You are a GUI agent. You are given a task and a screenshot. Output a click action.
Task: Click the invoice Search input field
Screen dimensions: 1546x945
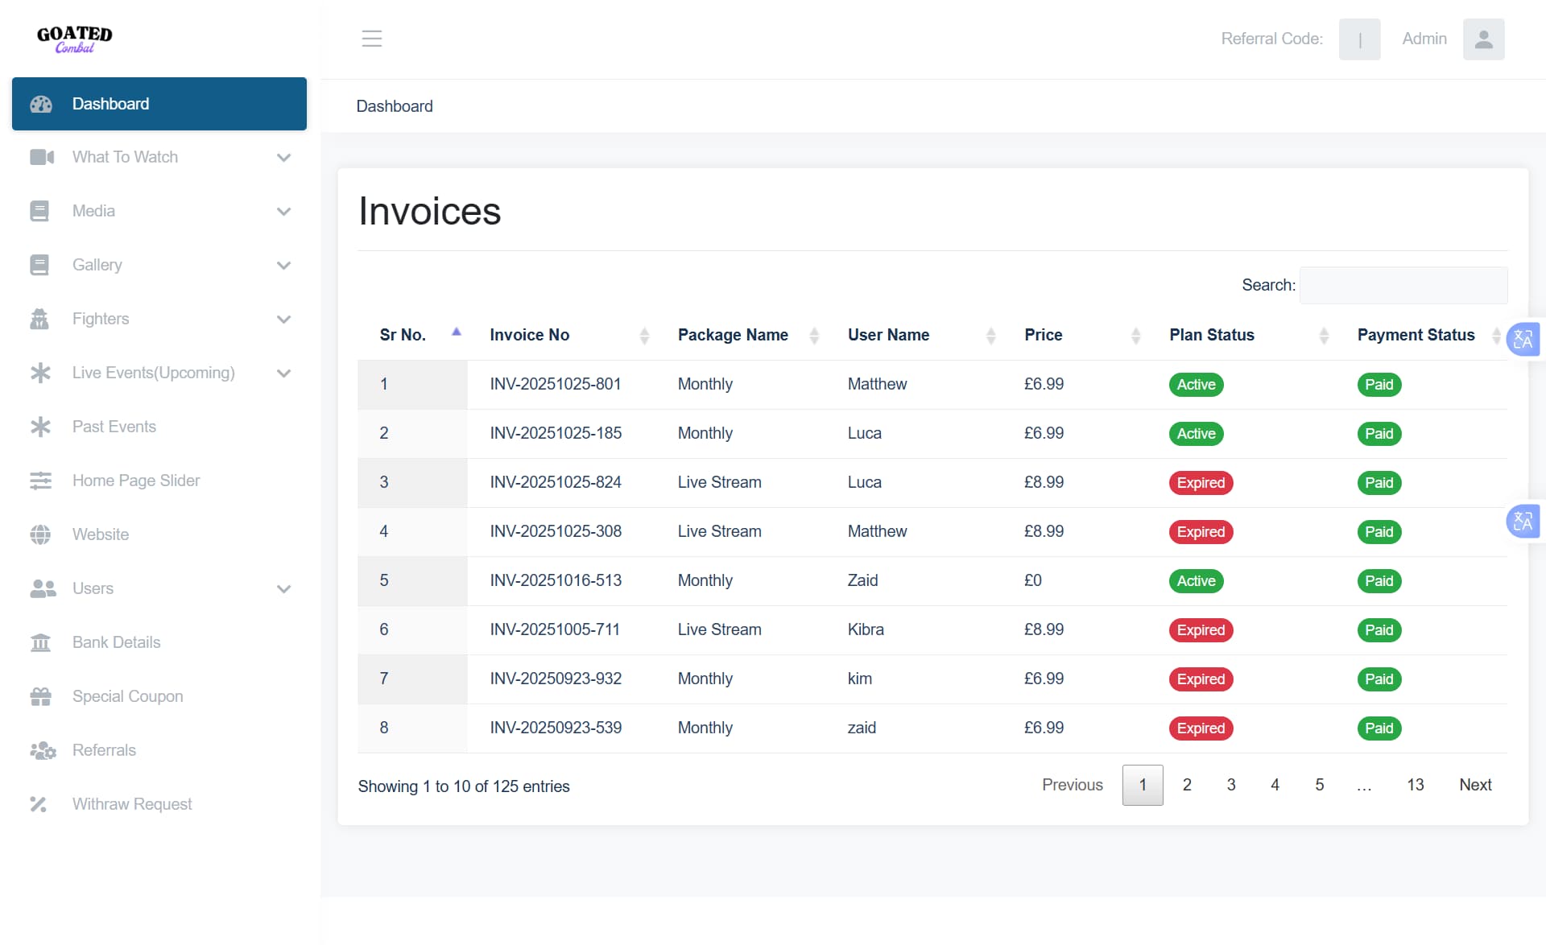(1403, 285)
